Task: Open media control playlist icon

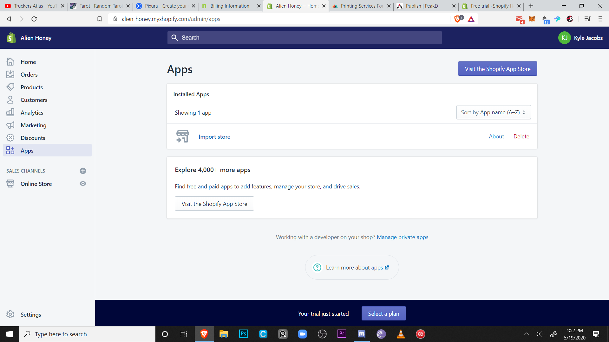Action: [x=587, y=19]
